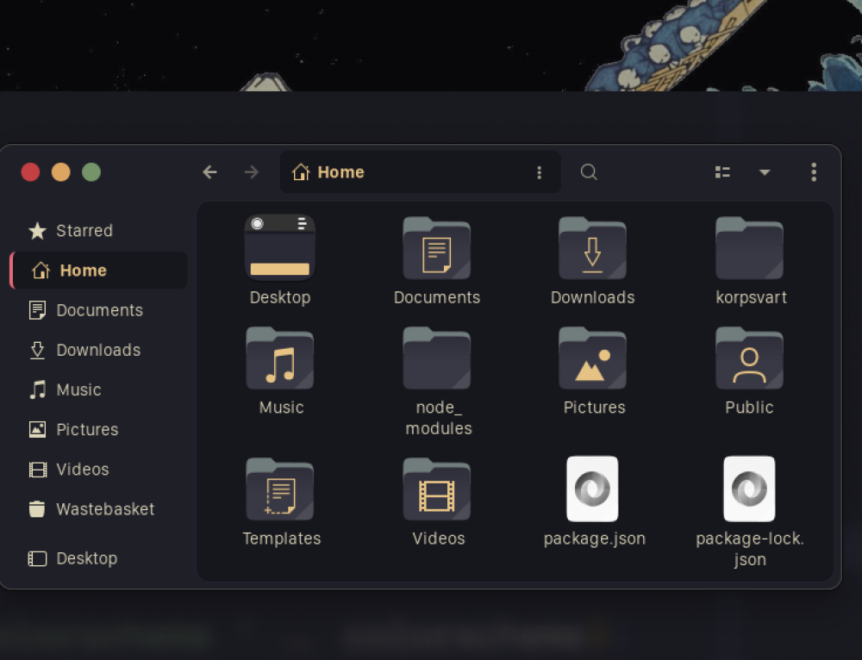Click the Home icon in the path bar
This screenshot has height=660, width=862.
click(x=300, y=172)
